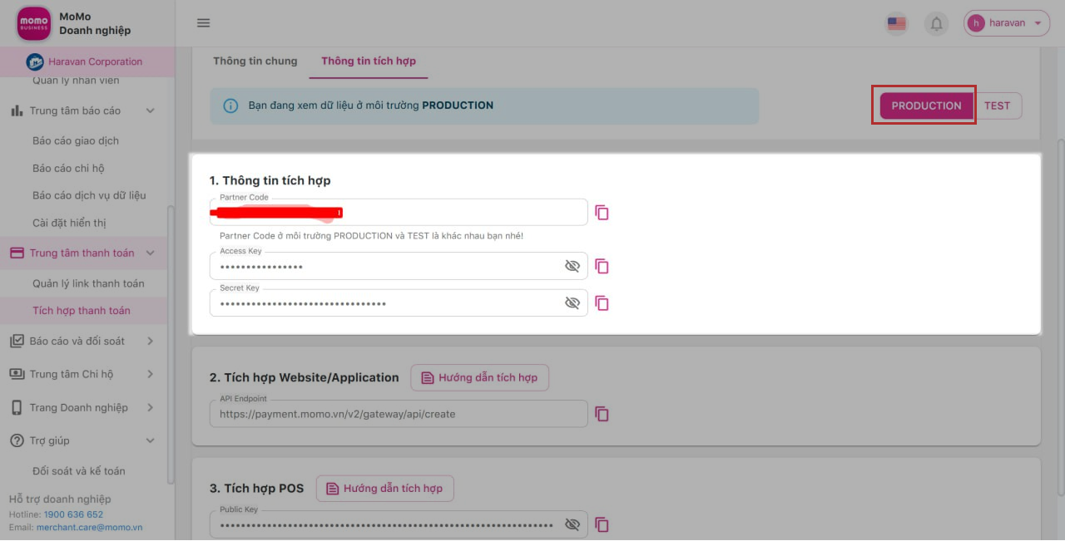Click the API Endpoint field

coord(399,414)
